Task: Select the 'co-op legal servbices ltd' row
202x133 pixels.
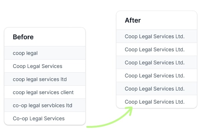Action: [x=45, y=105]
